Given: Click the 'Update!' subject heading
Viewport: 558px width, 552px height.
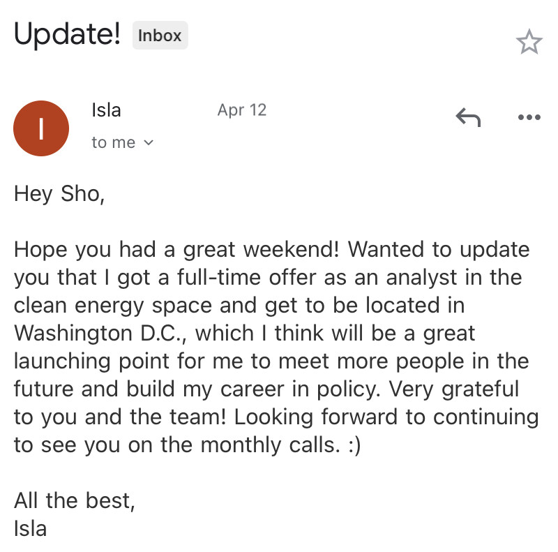Looking at the screenshot, I should point(68,35).
